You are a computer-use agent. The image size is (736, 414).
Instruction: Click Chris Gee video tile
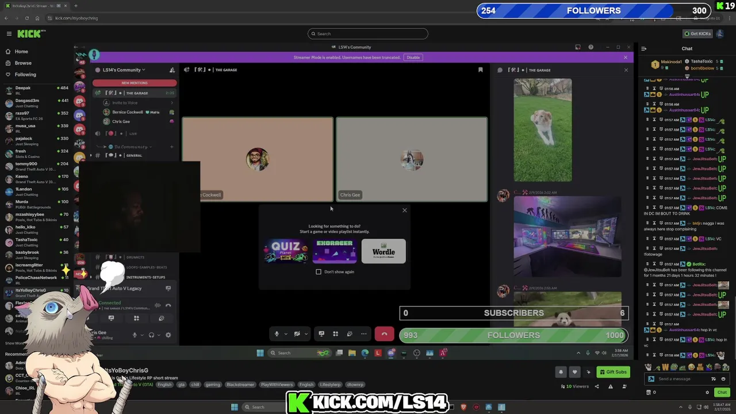coord(412,160)
